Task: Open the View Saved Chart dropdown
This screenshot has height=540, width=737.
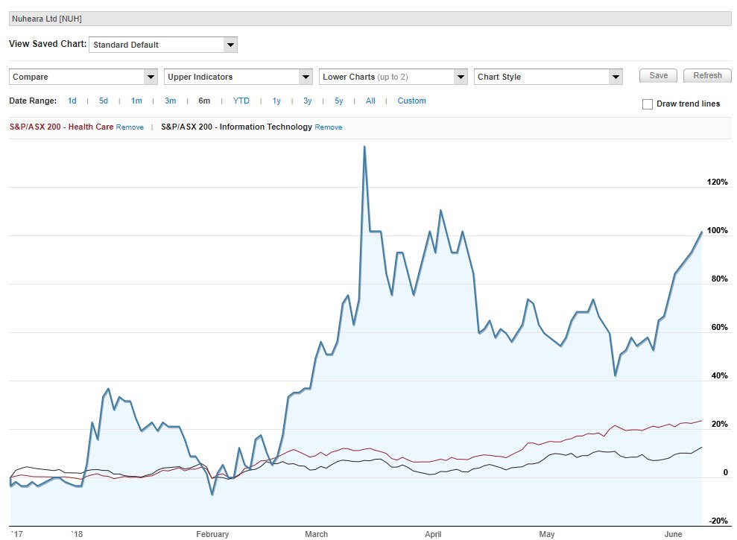Action: [x=162, y=45]
